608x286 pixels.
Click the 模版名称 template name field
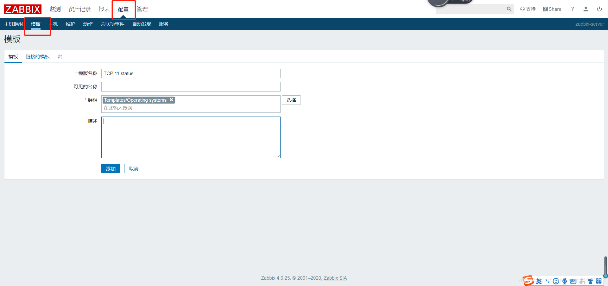[x=191, y=73]
